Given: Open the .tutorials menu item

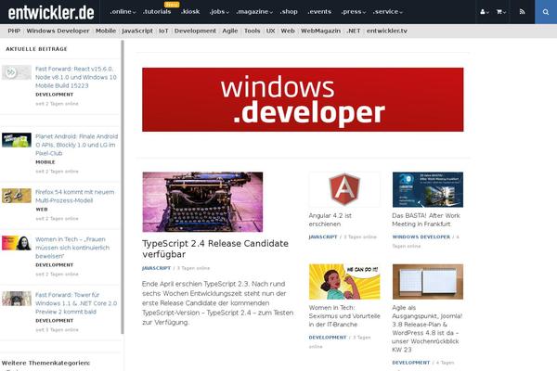Looking at the screenshot, I should 157,12.
